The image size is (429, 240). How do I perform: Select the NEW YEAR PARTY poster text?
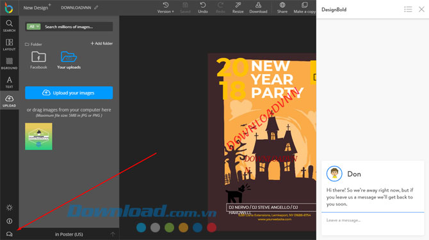click(x=277, y=79)
